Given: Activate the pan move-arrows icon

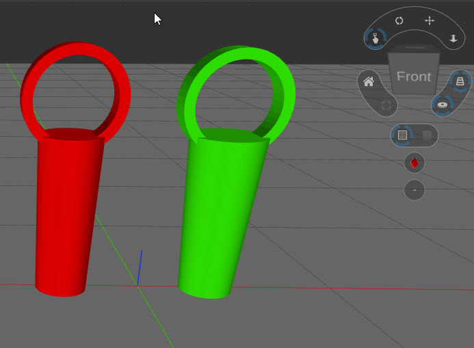Looking at the screenshot, I should click(430, 21).
